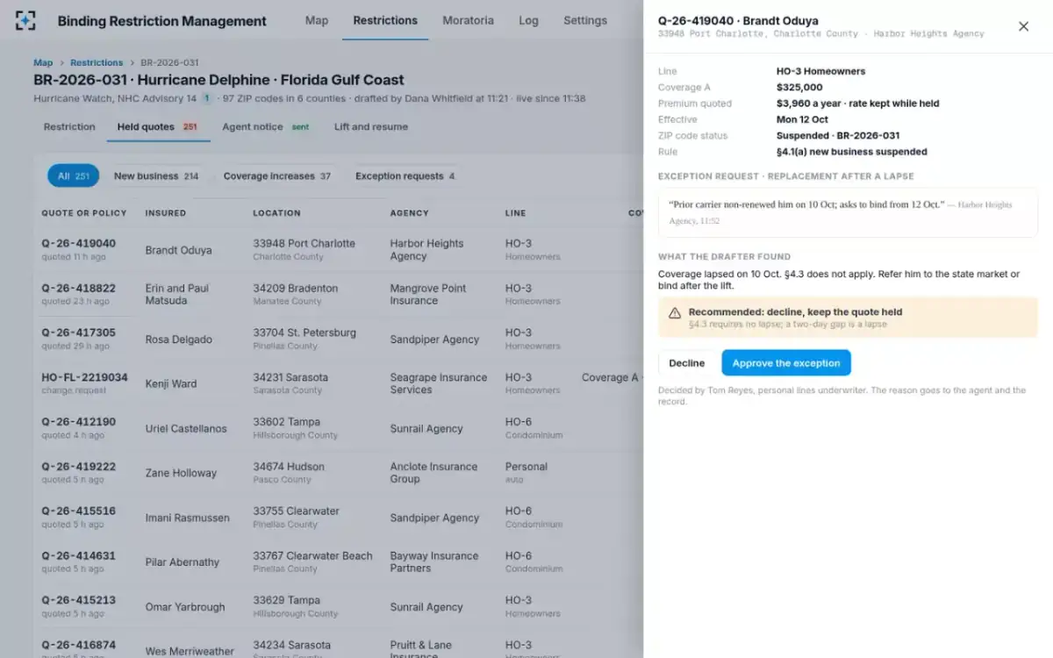
Task: Click insured name Pilar Abernathy
Action: pyautogui.click(x=183, y=562)
